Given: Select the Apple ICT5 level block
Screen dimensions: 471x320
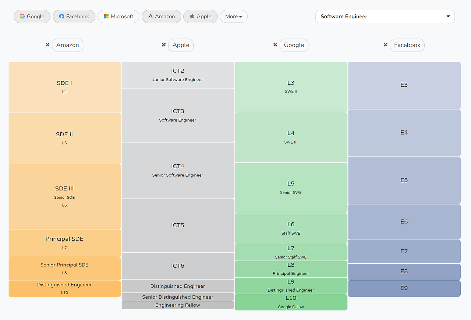Looking at the screenshot, I should (178, 226).
